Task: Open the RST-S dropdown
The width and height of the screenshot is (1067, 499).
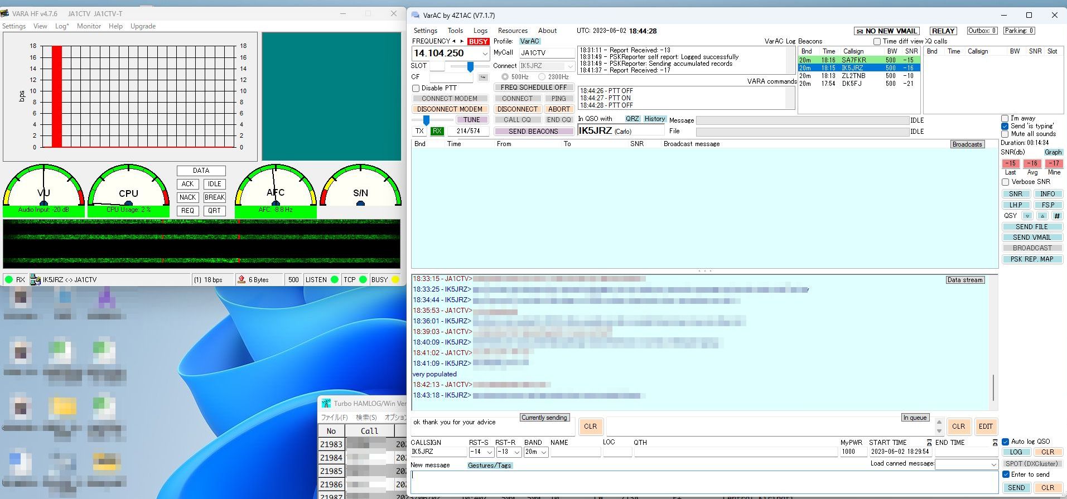Action: pyautogui.click(x=489, y=452)
